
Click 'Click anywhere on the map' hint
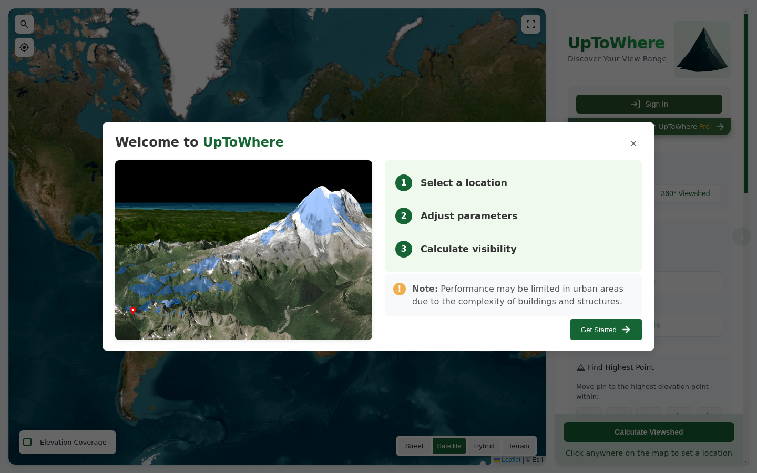point(649,453)
